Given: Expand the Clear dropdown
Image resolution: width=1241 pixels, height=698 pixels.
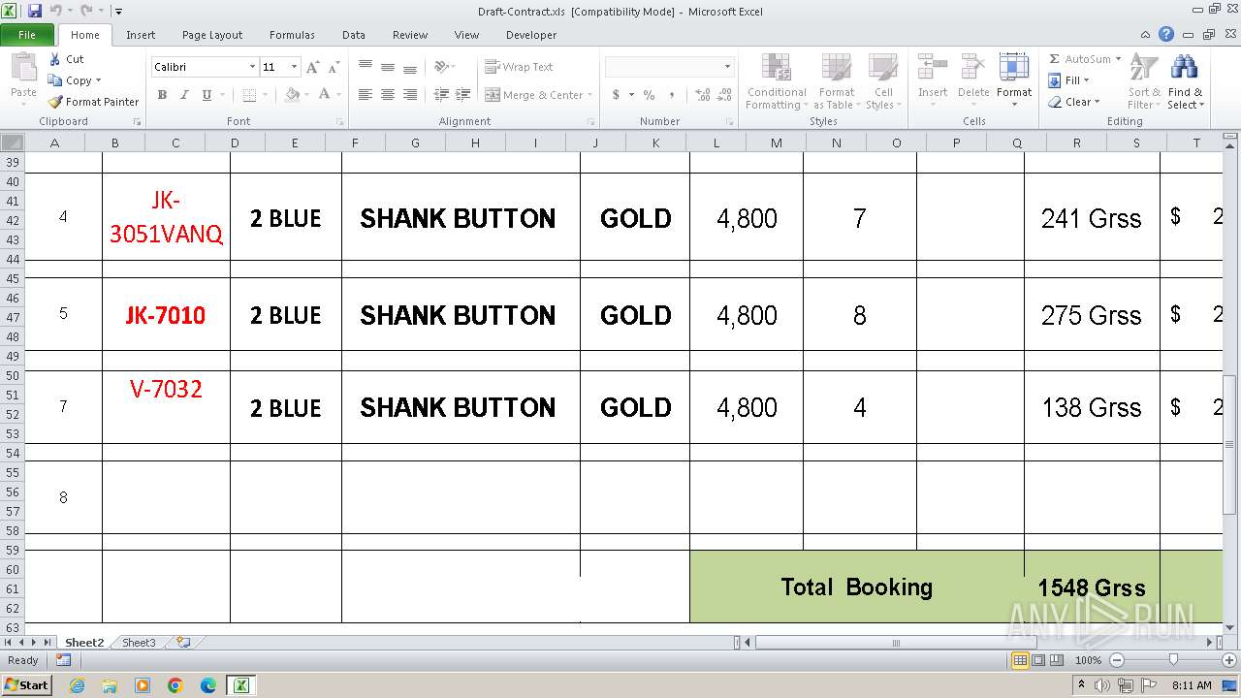Looking at the screenshot, I should [x=1097, y=102].
